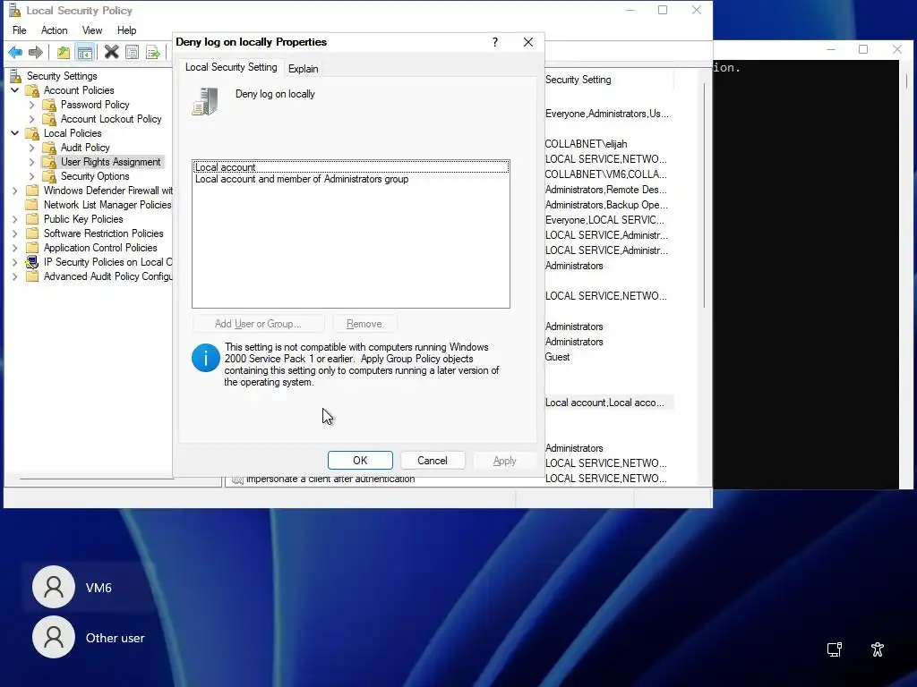Image resolution: width=917 pixels, height=687 pixels.
Task: Select Local account and member of Administrators group
Action: 351,179
